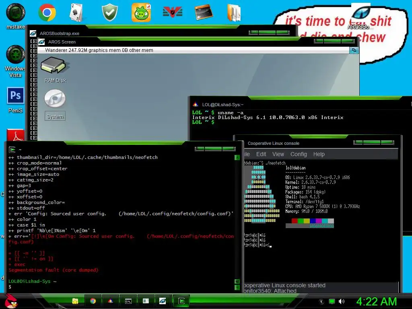Open the View menu in Cooperative Linux console
This screenshot has height=309, width=412.
tap(278, 154)
